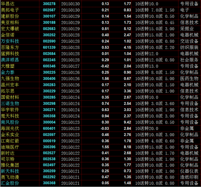Select the 华昌达 stock row
This screenshot has width=201, height=187.
coord(8,4)
